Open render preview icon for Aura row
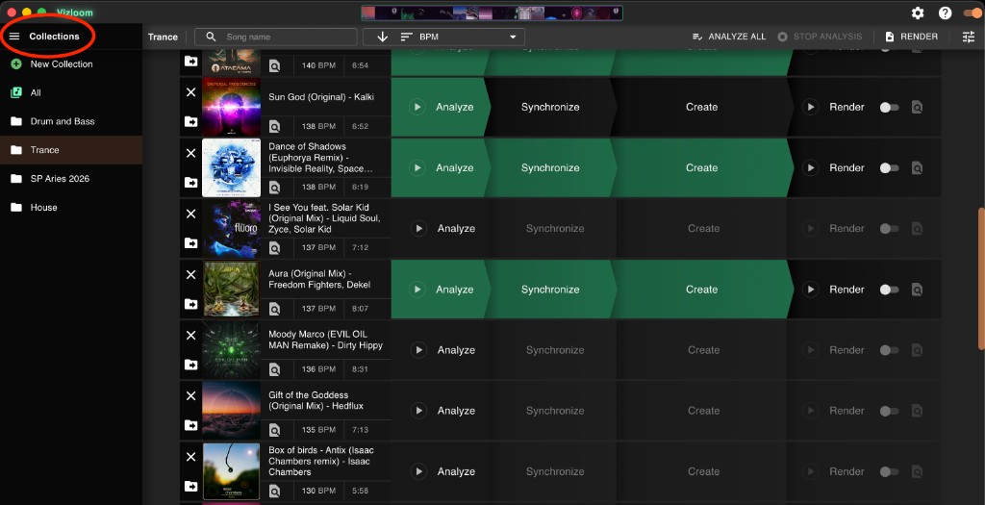This screenshot has width=985, height=505. 917,290
